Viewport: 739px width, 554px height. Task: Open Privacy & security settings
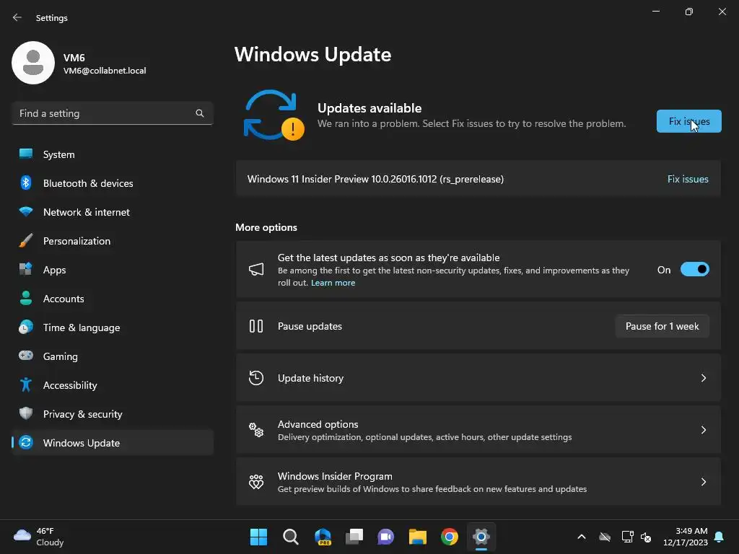coord(113,413)
